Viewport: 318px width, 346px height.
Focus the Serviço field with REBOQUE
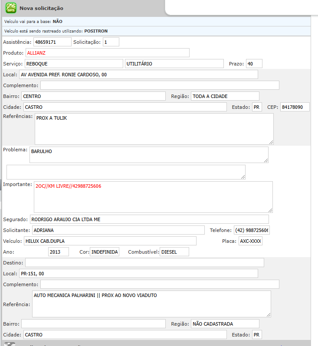click(73, 64)
